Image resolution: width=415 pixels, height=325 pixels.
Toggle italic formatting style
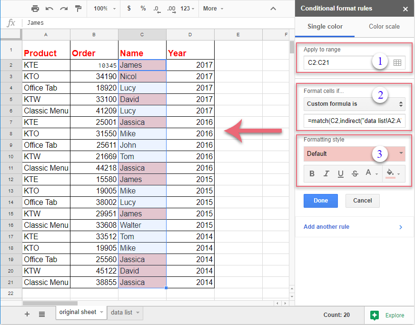[326, 173]
